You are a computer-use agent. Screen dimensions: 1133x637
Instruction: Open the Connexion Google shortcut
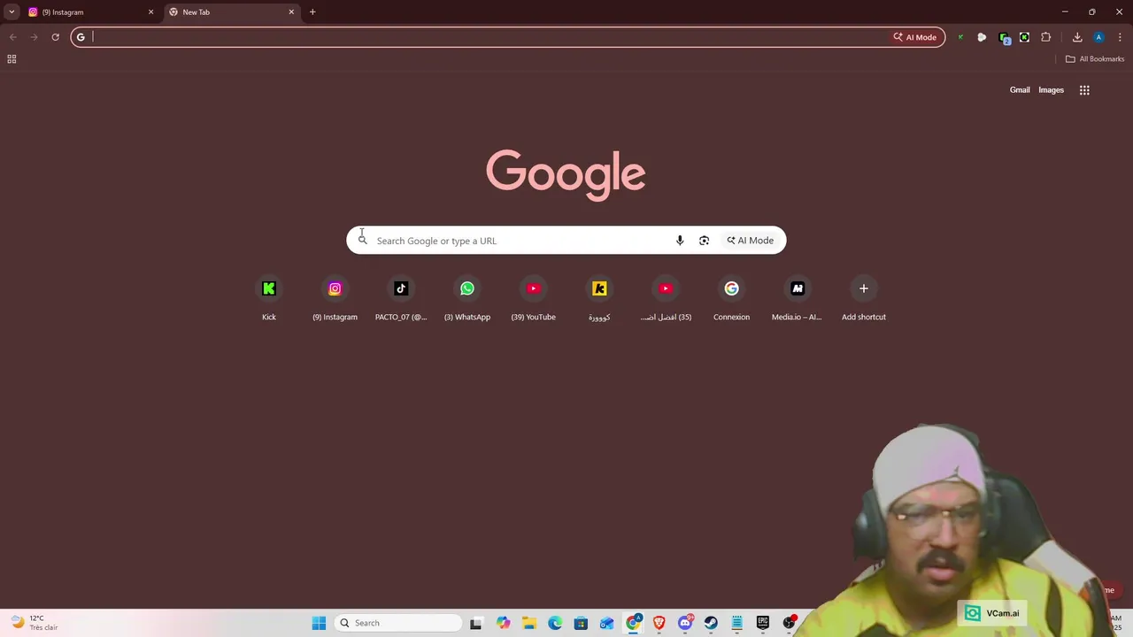click(731, 299)
